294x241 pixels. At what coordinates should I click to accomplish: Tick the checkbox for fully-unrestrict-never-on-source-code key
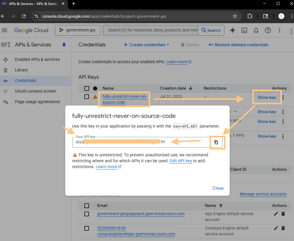point(87,97)
